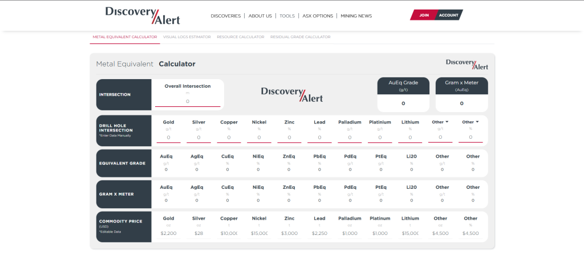Click the Nickel % drill hole input
The width and height of the screenshot is (584, 256).
point(259,138)
